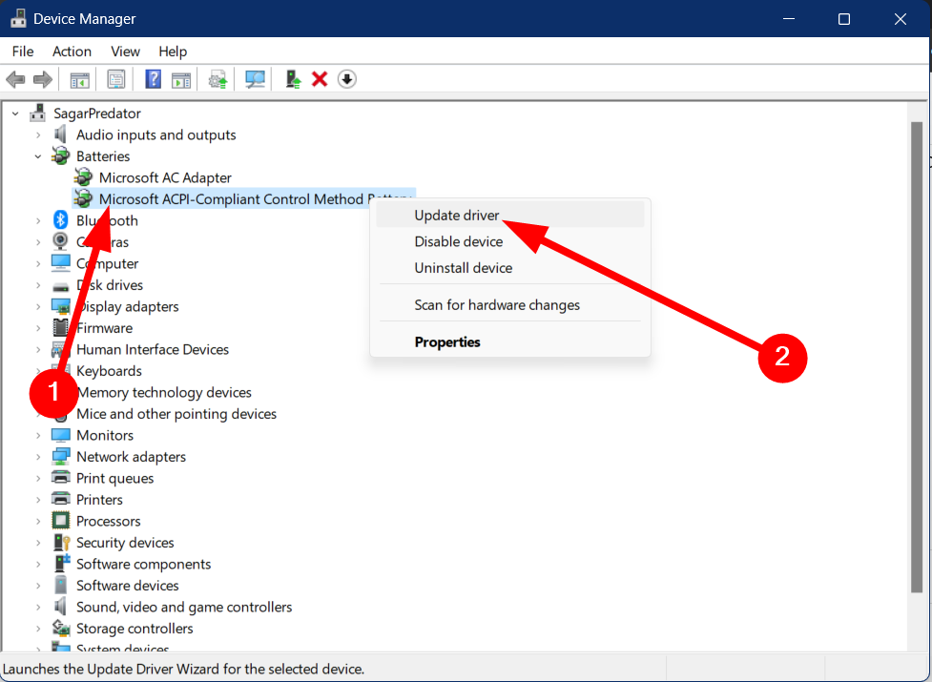Open the File menu
932x682 pixels.
click(x=23, y=52)
